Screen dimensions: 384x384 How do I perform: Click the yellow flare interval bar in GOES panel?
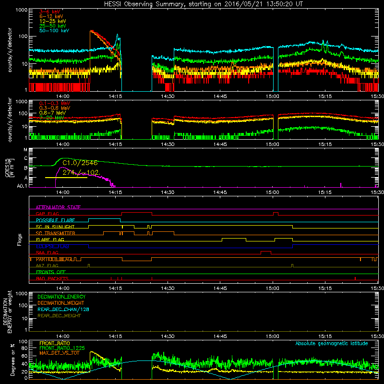66,178
